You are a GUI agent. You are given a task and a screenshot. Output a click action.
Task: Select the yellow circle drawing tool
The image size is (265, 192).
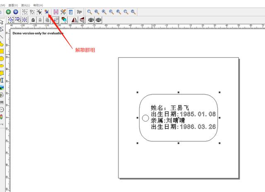coord(2,58)
